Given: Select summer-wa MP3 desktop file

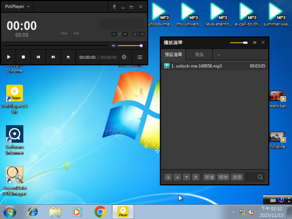Looking at the screenshot, I should coord(277,15).
